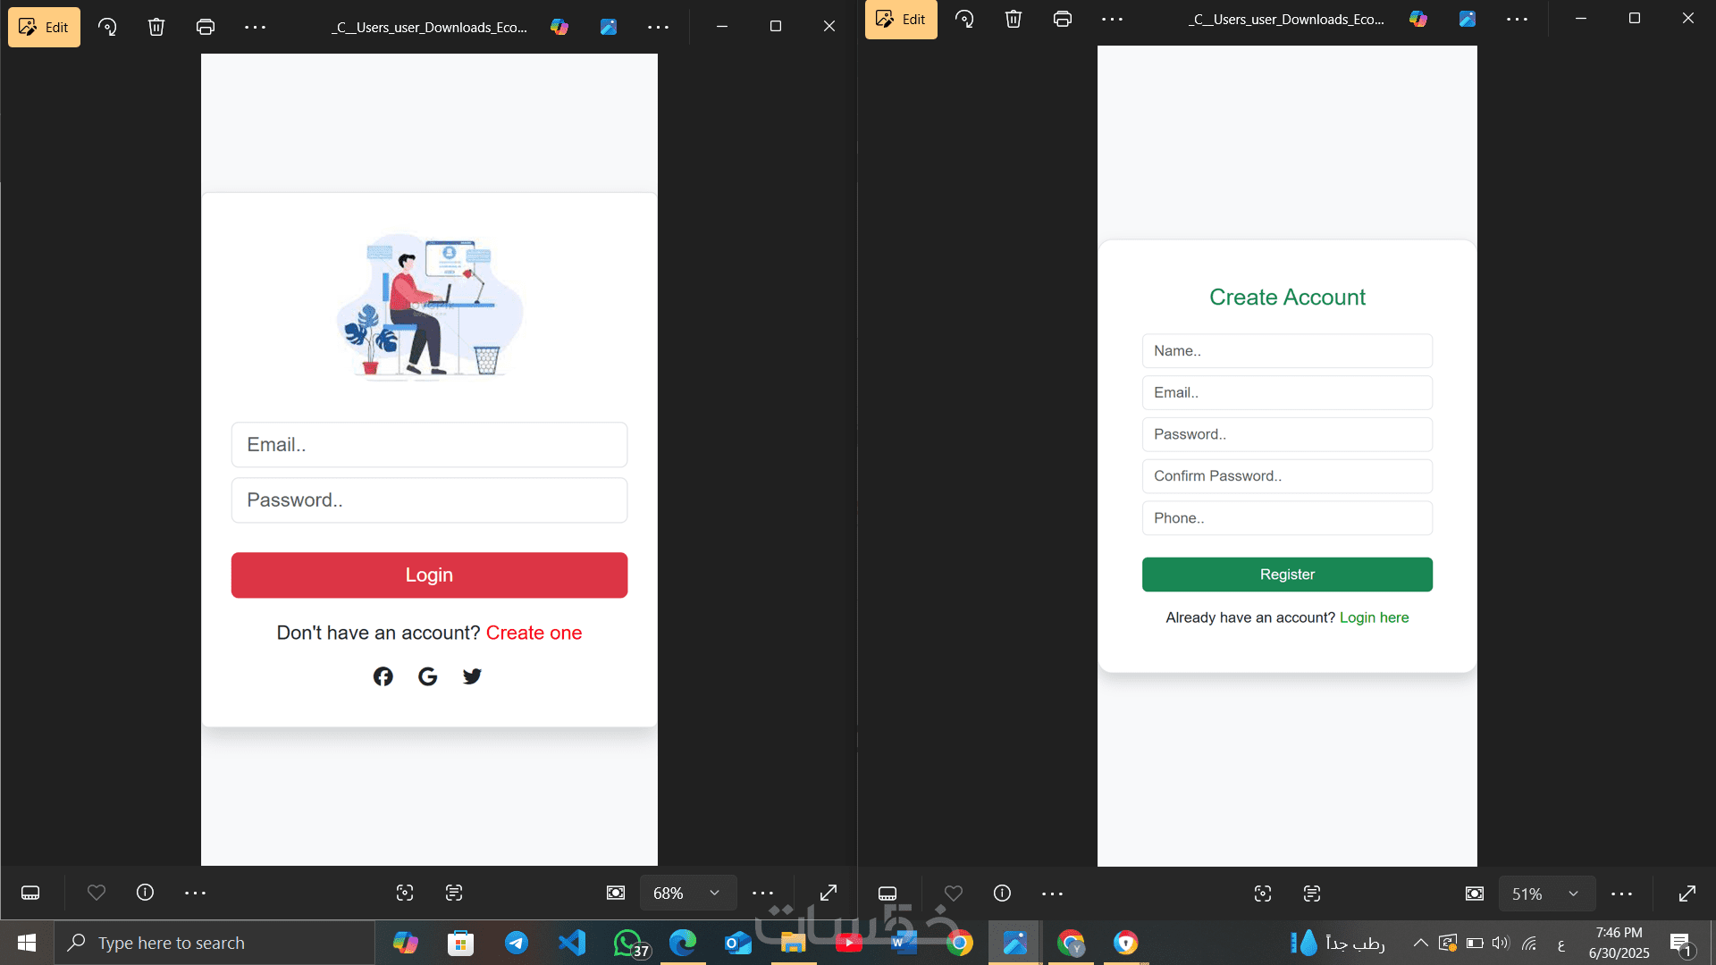This screenshot has height=965, width=1716.
Task: Toggle the filmstrip in the left window
Action: [x=30, y=893]
